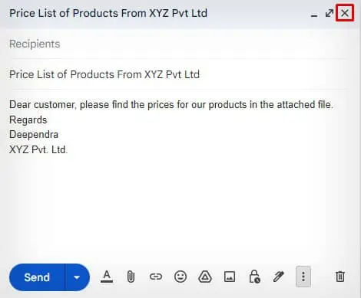Click on the Regards line in body

click(x=28, y=120)
